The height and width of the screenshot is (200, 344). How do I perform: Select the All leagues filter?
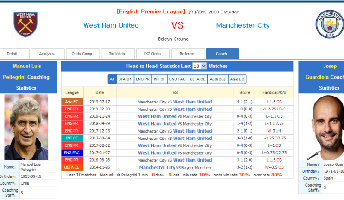point(112,79)
